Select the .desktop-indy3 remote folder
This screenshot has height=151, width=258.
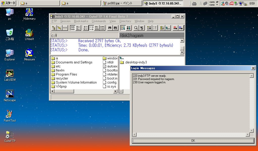click(x=136, y=62)
